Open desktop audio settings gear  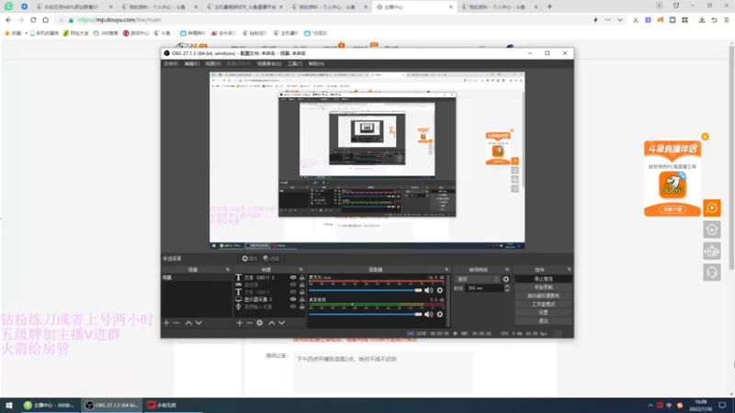coord(440,314)
